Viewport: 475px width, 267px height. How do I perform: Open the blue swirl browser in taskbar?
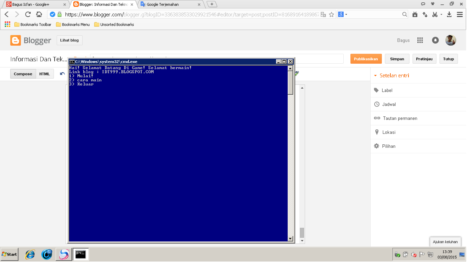47,254
